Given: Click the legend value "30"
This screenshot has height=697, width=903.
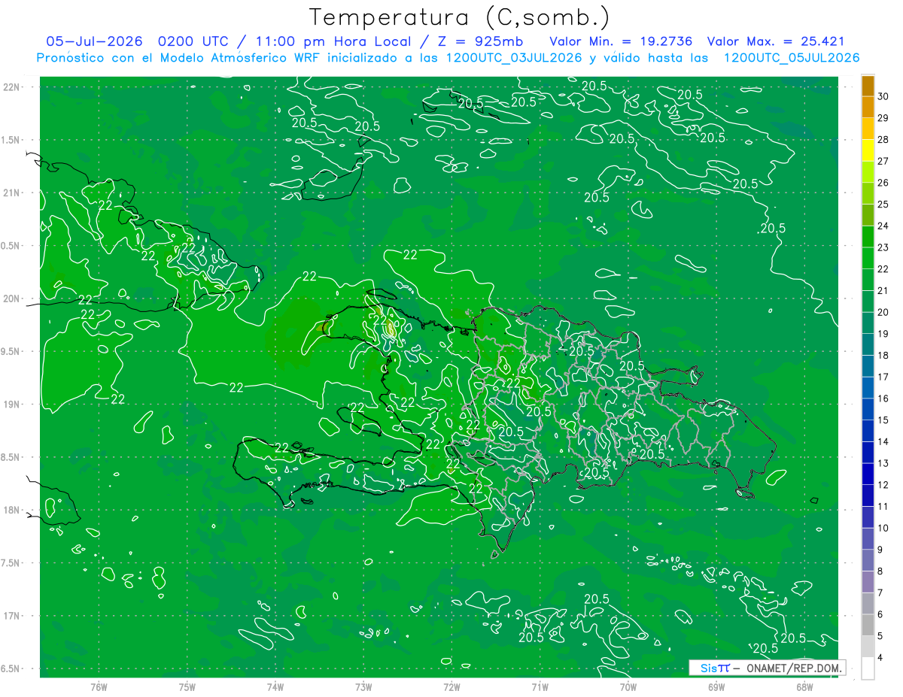Looking at the screenshot, I should [x=883, y=96].
